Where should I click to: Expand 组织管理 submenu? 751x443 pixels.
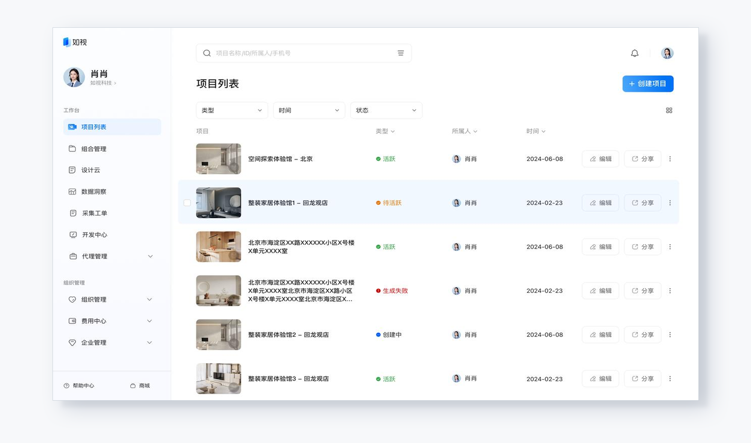[149, 299]
